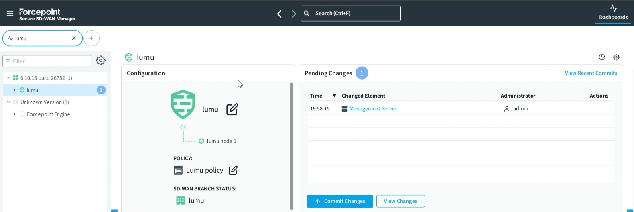Click edit icon next to lumu engine
The width and height of the screenshot is (634, 212).
pos(232,109)
